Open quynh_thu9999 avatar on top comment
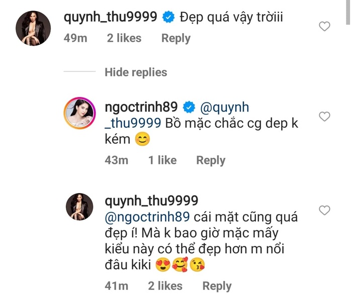 click(x=34, y=28)
